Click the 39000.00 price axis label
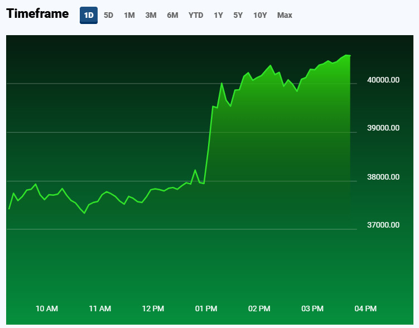The width and height of the screenshot is (419, 328). [383, 128]
